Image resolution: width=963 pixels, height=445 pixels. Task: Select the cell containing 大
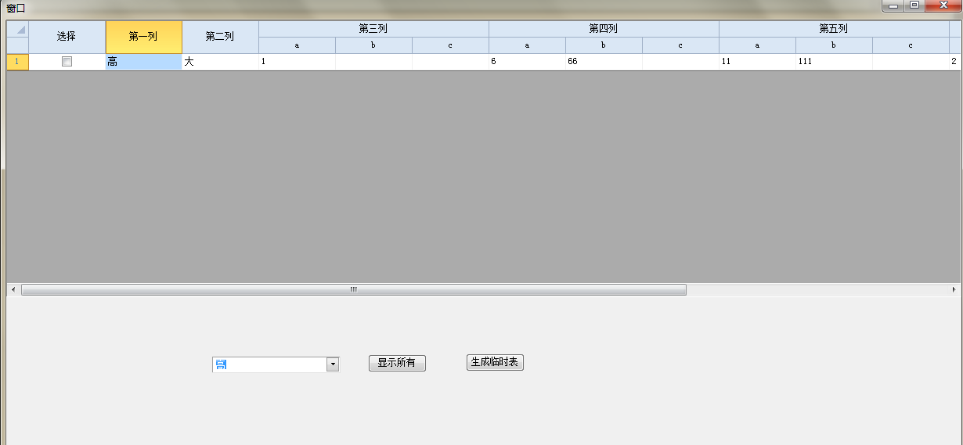click(x=220, y=62)
